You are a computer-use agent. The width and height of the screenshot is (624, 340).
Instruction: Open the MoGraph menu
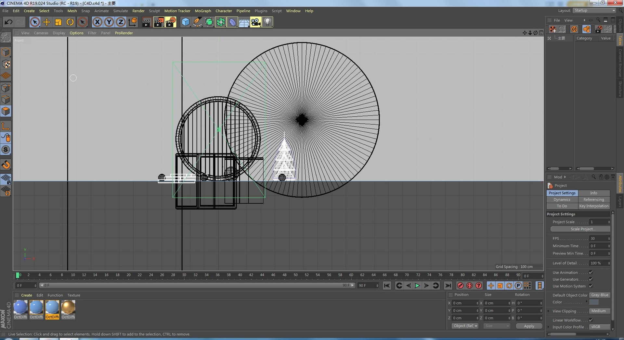(x=203, y=11)
